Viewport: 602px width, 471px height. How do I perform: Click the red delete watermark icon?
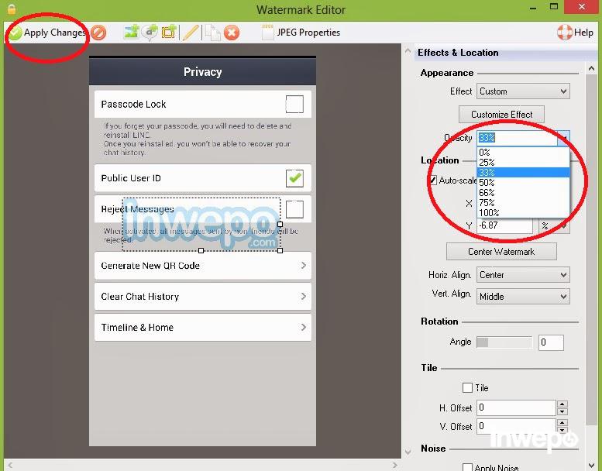(232, 33)
